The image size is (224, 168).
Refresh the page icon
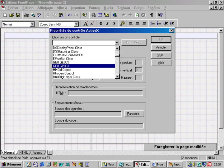(x=137, y=15)
